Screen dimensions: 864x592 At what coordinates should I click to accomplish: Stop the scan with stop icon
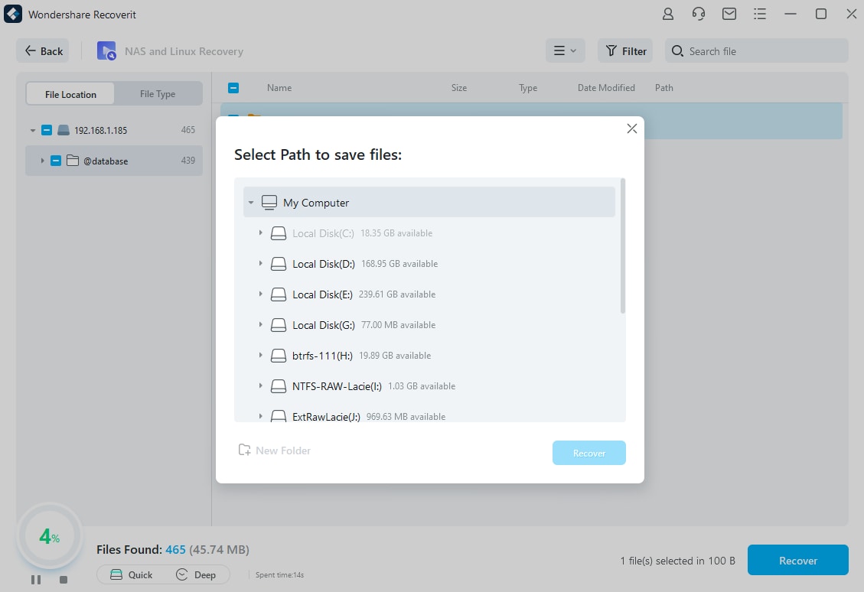[x=64, y=580]
